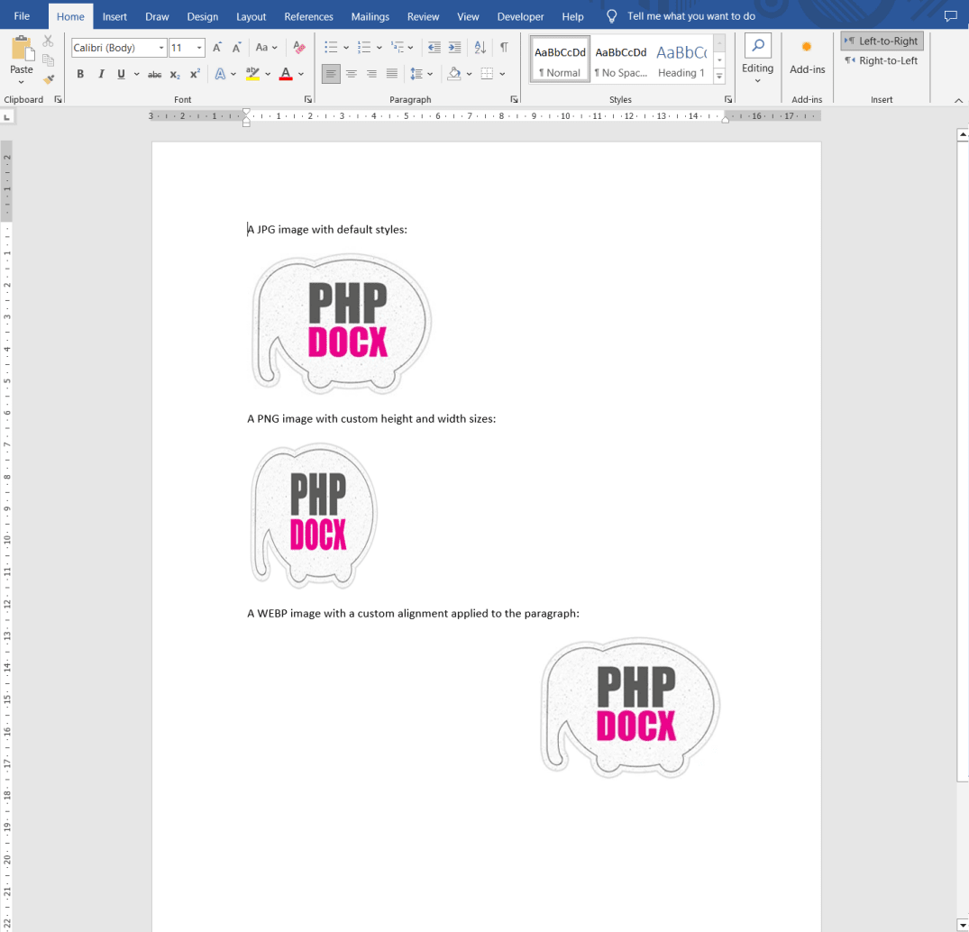Image resolution: width=969 pixels, height=932 pixels.
Task: Apply the Heading 1 style
Action: click(x=681, y=60)
